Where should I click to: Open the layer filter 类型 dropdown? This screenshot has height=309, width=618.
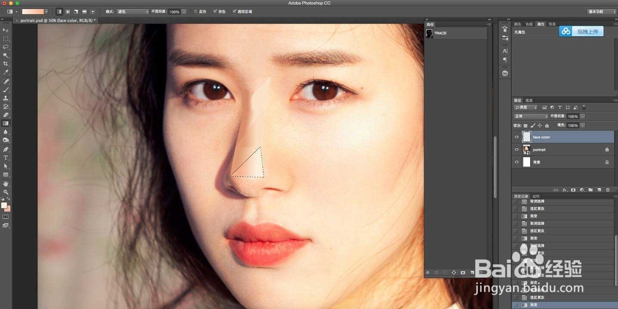point(526,107)
